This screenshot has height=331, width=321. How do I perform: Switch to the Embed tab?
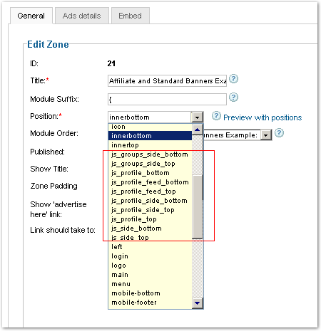(131, 16)
